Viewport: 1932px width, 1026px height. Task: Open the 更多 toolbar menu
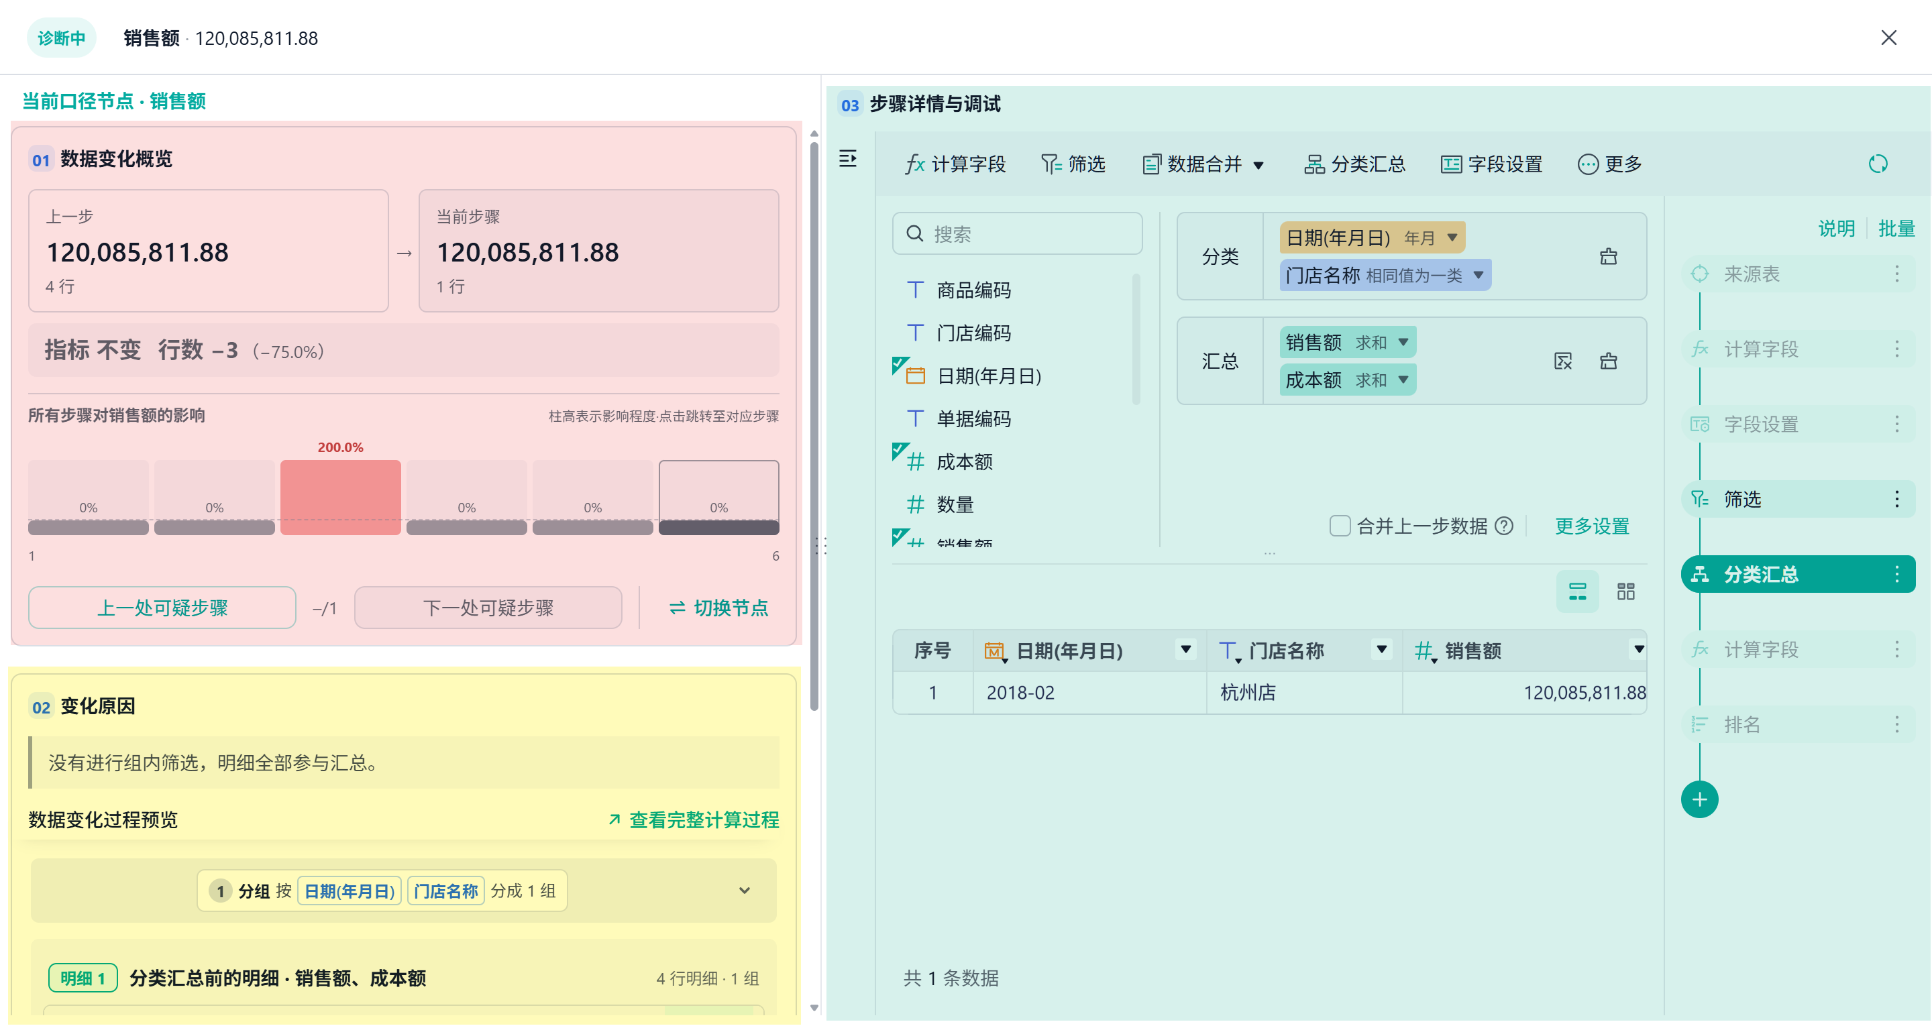click(x=1609, y=164)
